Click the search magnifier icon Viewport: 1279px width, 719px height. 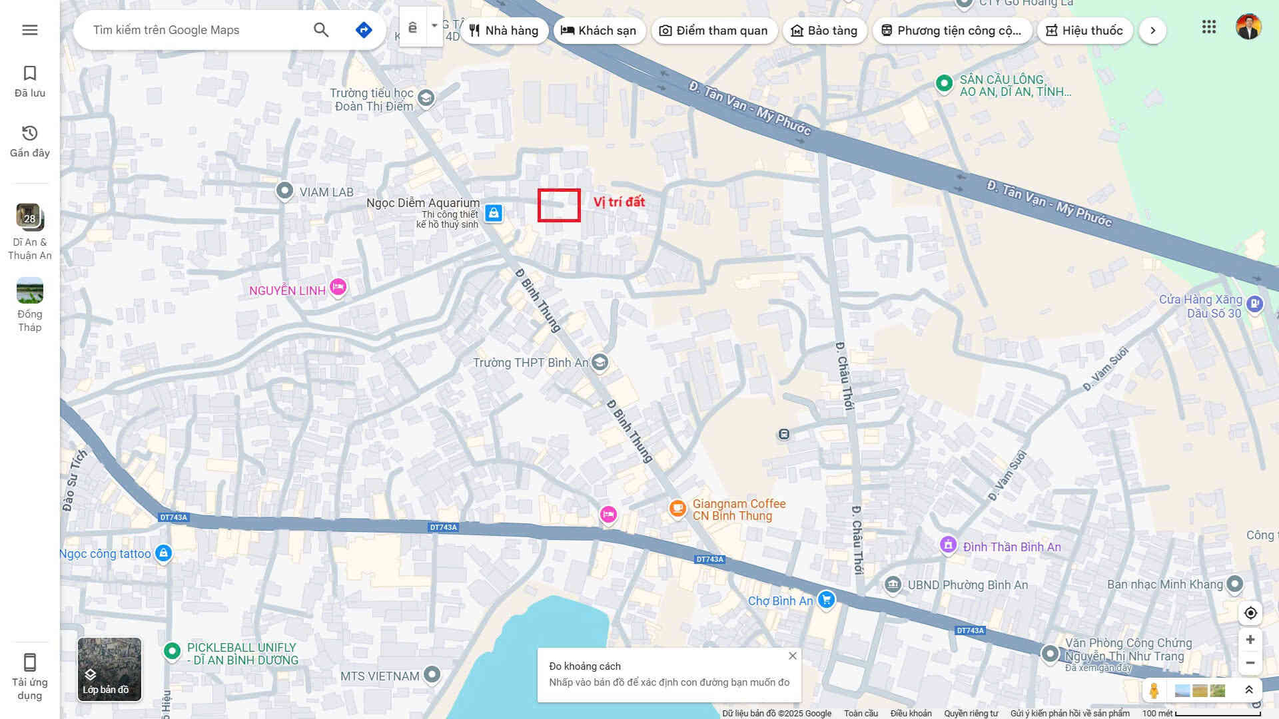pos(321,30)
